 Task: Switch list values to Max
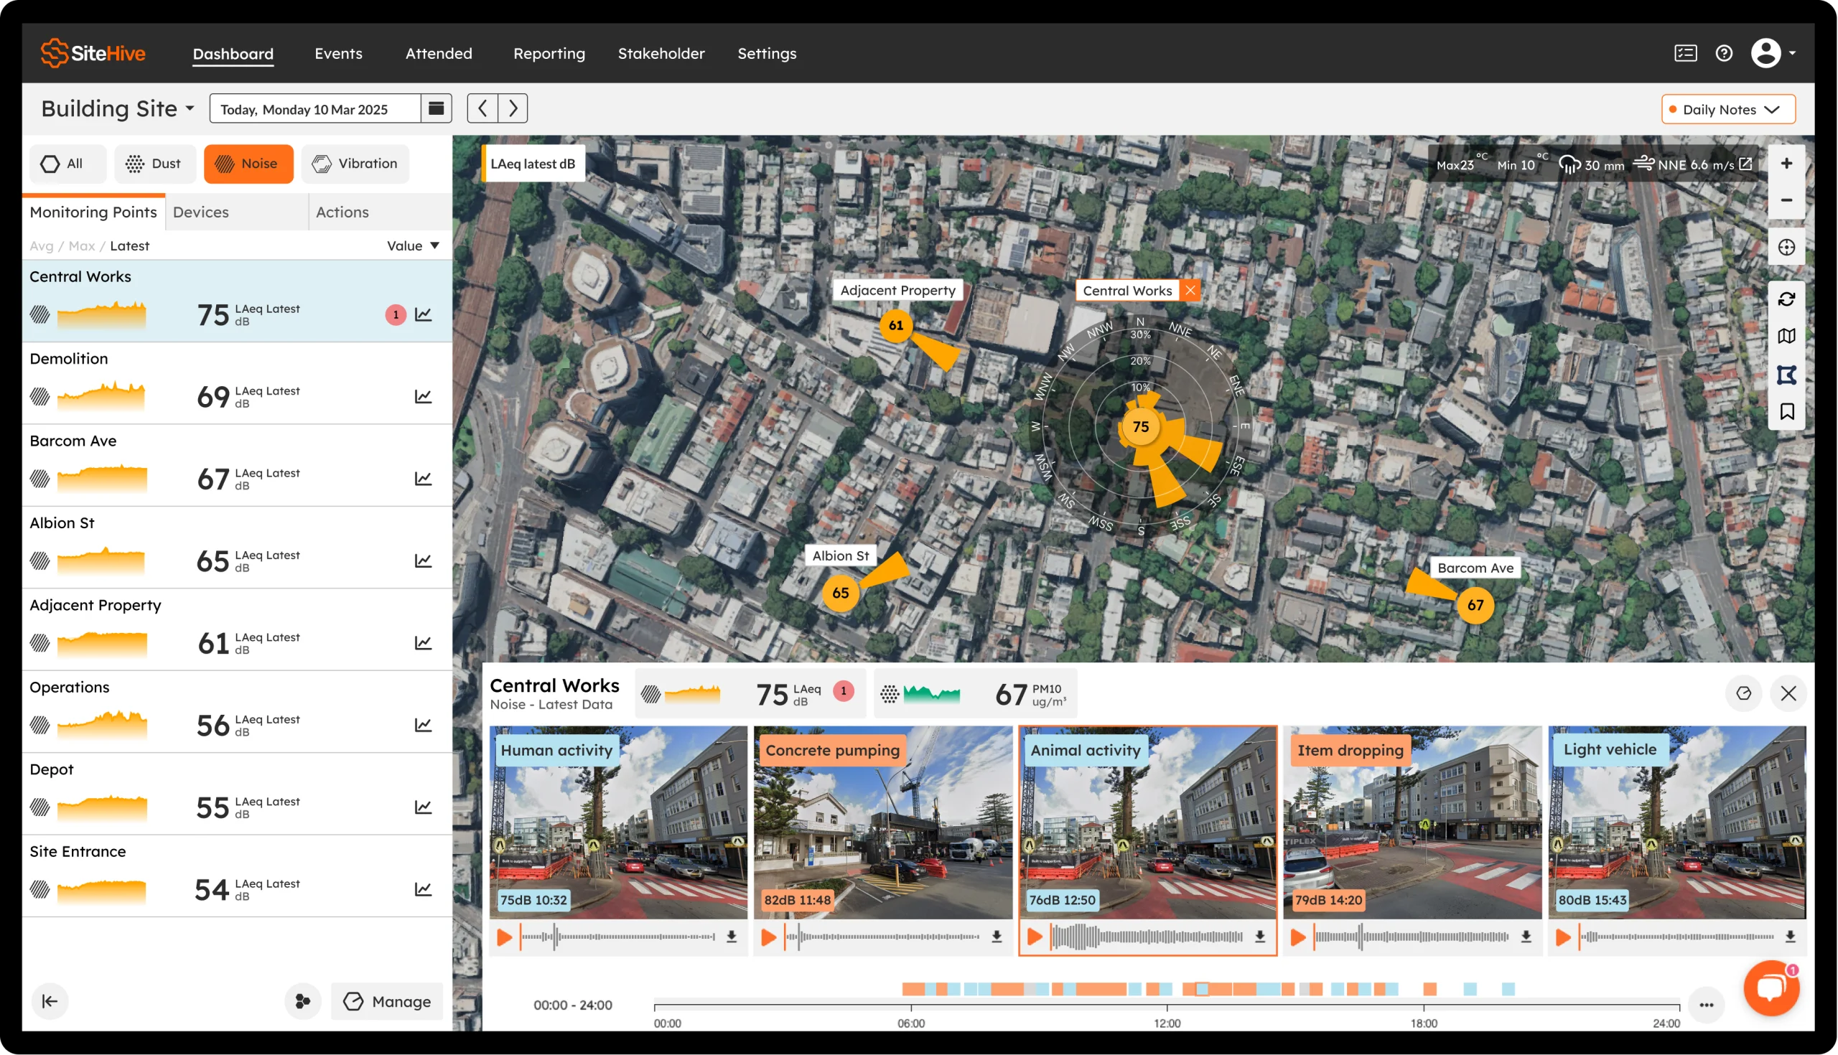pyautogui.click(x=82, y=245)
